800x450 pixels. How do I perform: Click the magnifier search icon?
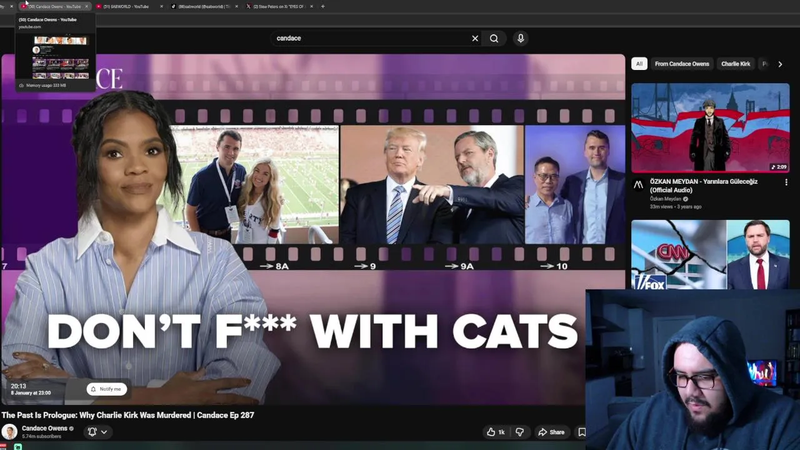pyautogui.click(x=494, y=38)
